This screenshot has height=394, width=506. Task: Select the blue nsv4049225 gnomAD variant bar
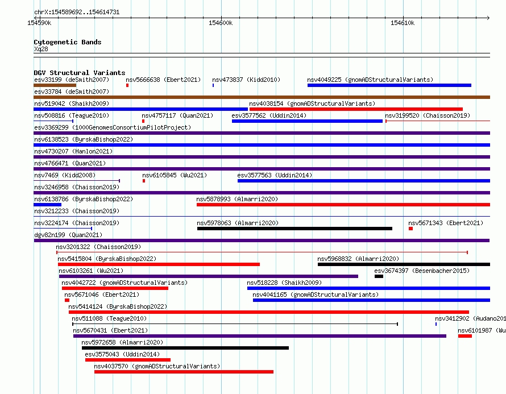(389, 85)
